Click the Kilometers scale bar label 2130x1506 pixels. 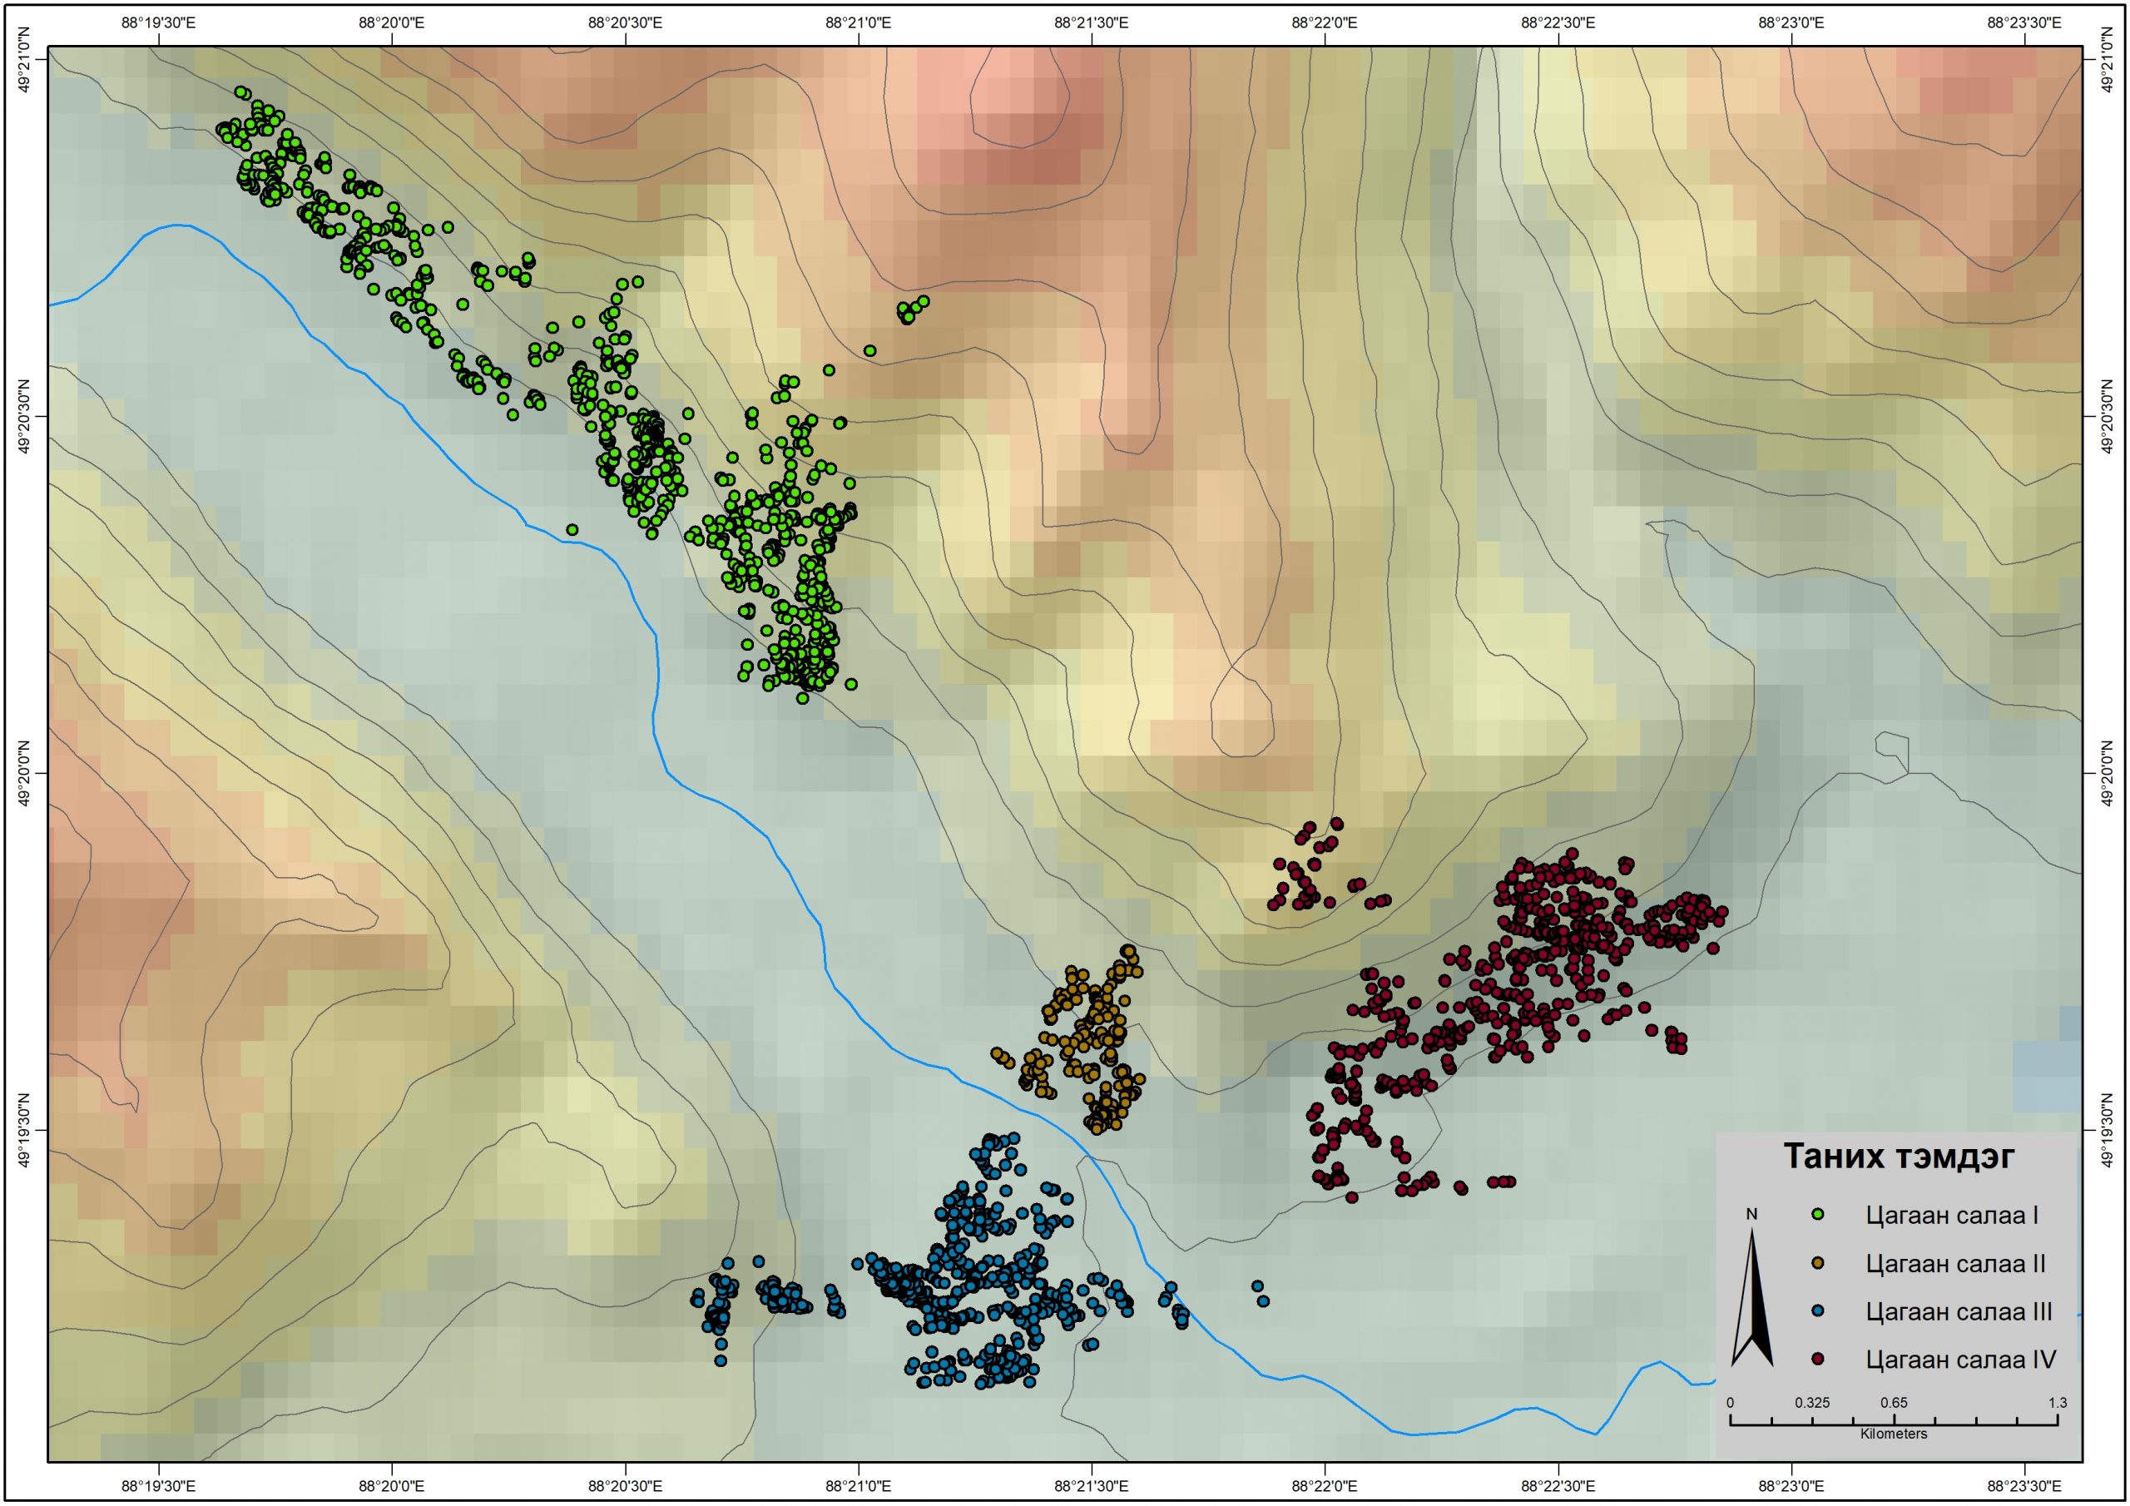click(x=1894, y=1434)
